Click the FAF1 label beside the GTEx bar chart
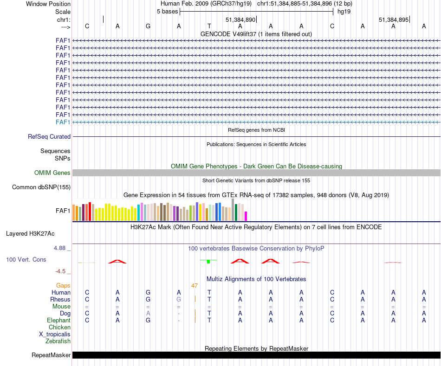 (63, 211)
